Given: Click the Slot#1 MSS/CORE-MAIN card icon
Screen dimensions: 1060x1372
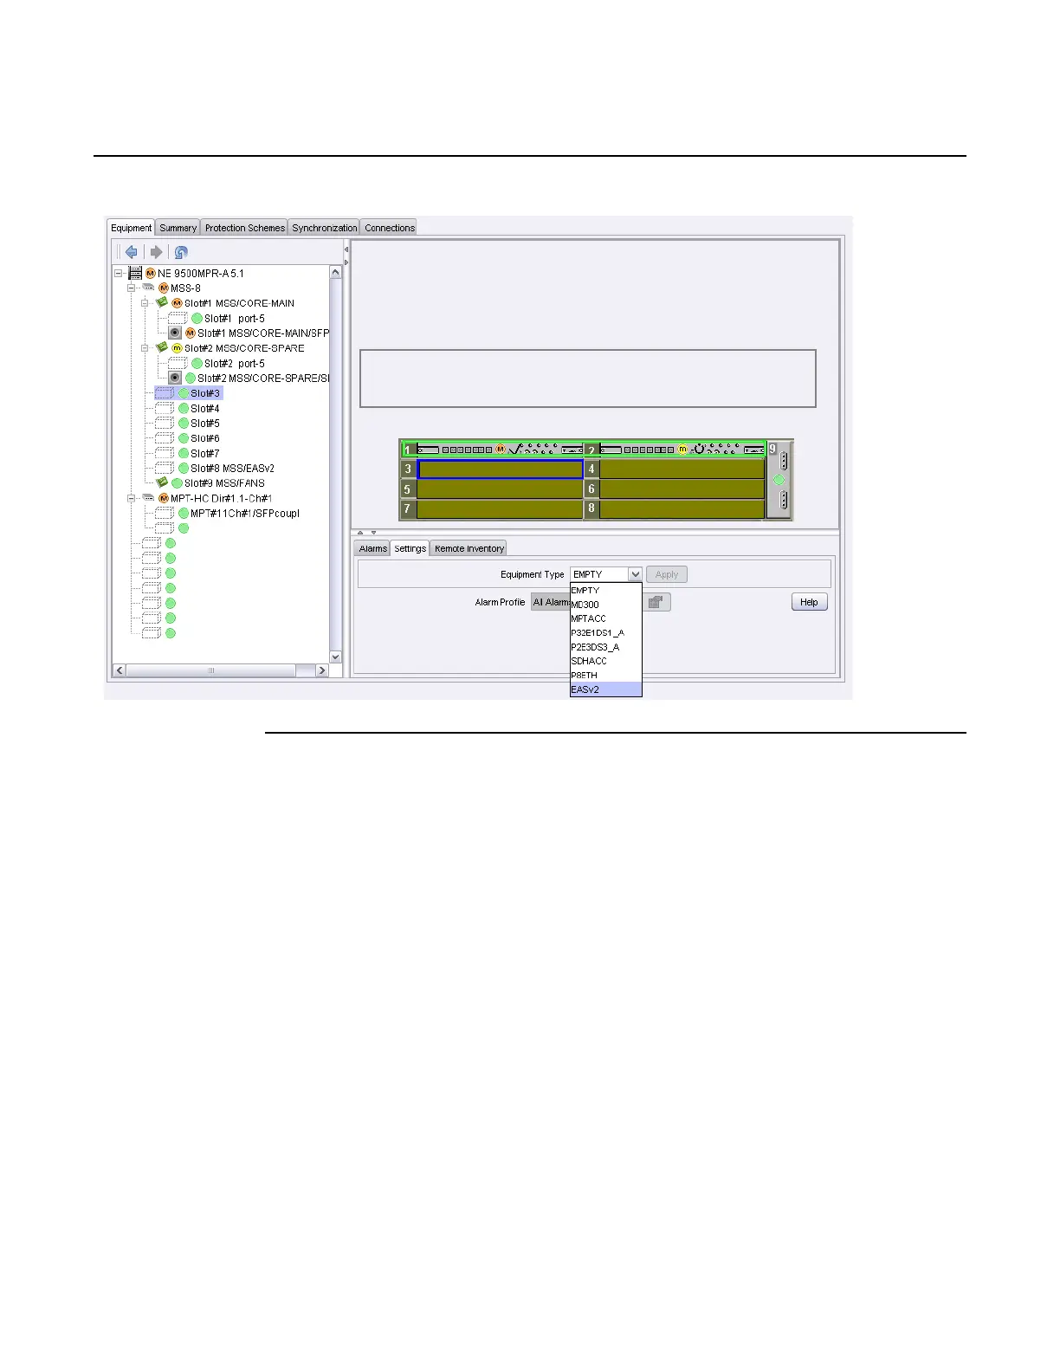Looking at the screenshot, I should (x=161, y=302).
